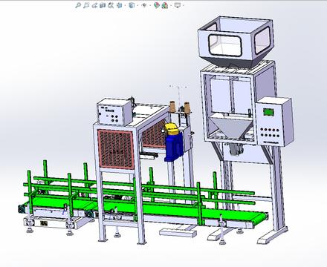Click the Apply Scene icon
Image resolution: width=327 pixels, height=267 pixels.
[x=165, y=5]
